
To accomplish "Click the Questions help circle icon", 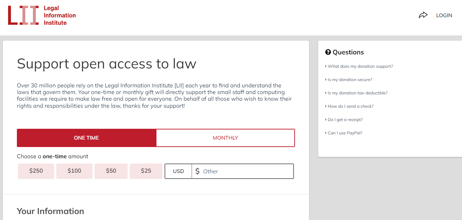I will [x=328, y=52].
